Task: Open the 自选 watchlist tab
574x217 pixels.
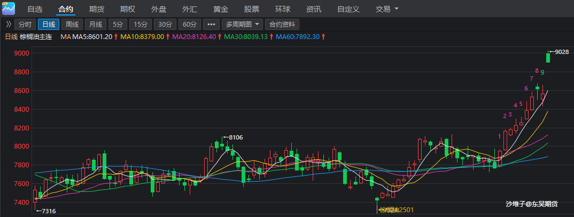Action: (35, 9)
